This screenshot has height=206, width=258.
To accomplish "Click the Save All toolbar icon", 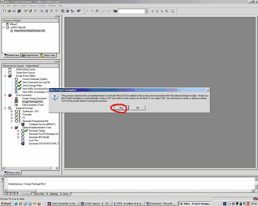I will pos(19,11).
